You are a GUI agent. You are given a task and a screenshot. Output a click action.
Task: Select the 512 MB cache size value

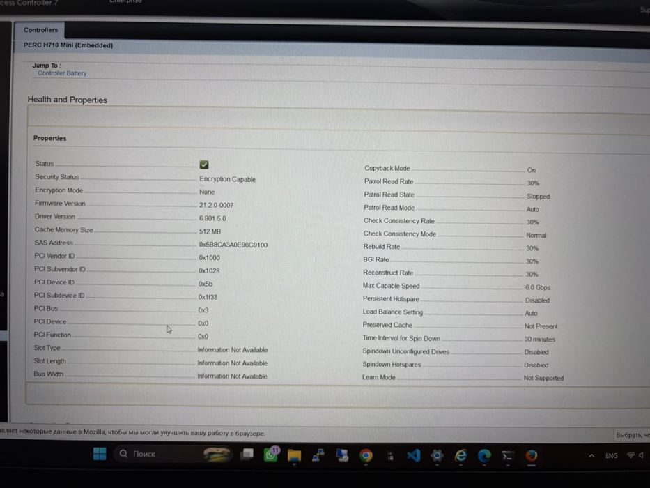[x=210, y=231]
